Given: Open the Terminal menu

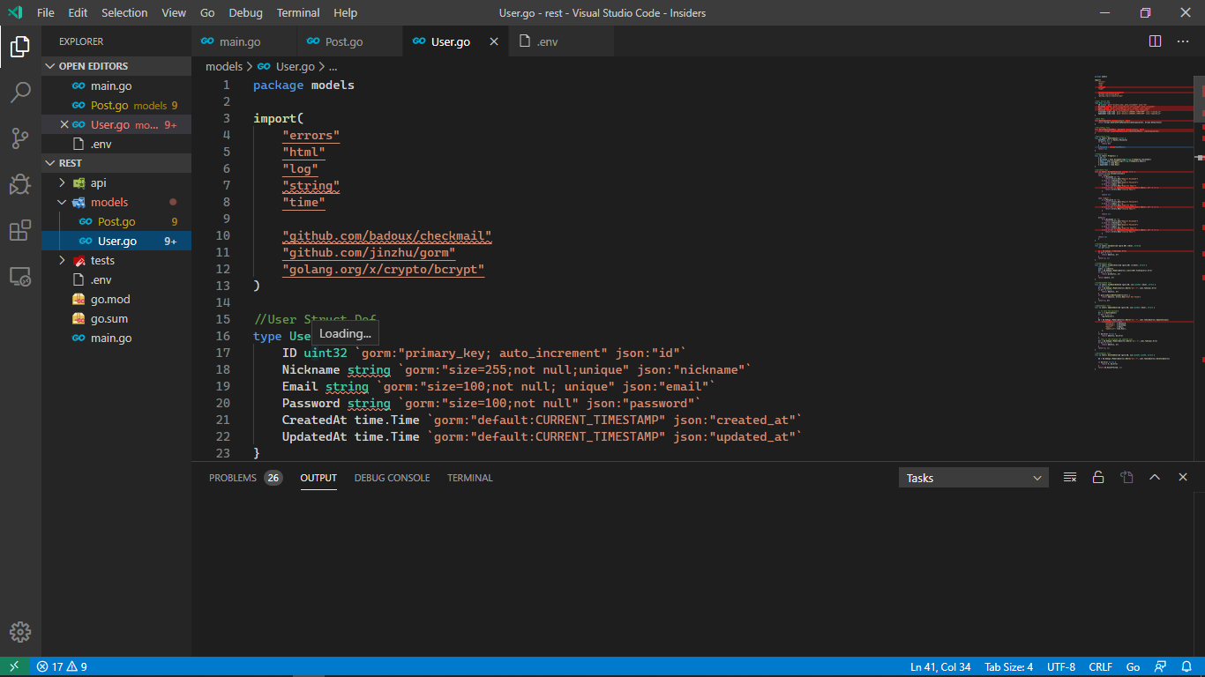Looking at the screenshot, I should [297, 12].
